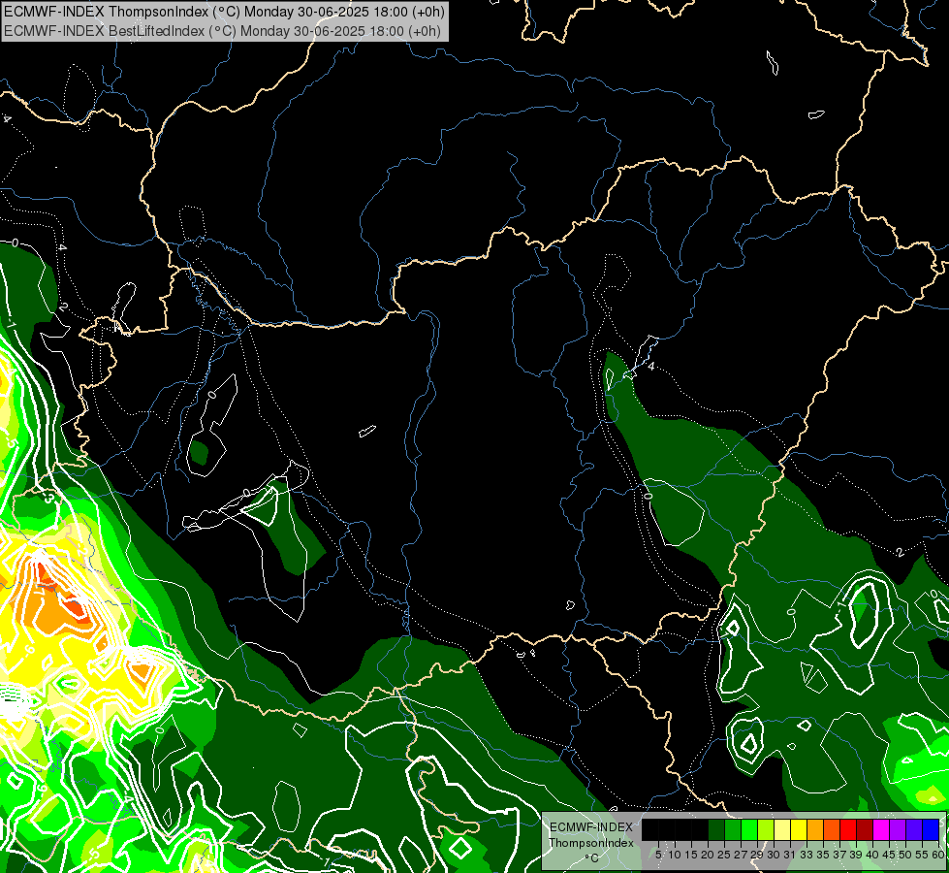Select the bright green 27–29 legend swatch
Viewport: 949px width, 873px height.
click(x=749, y=829)
